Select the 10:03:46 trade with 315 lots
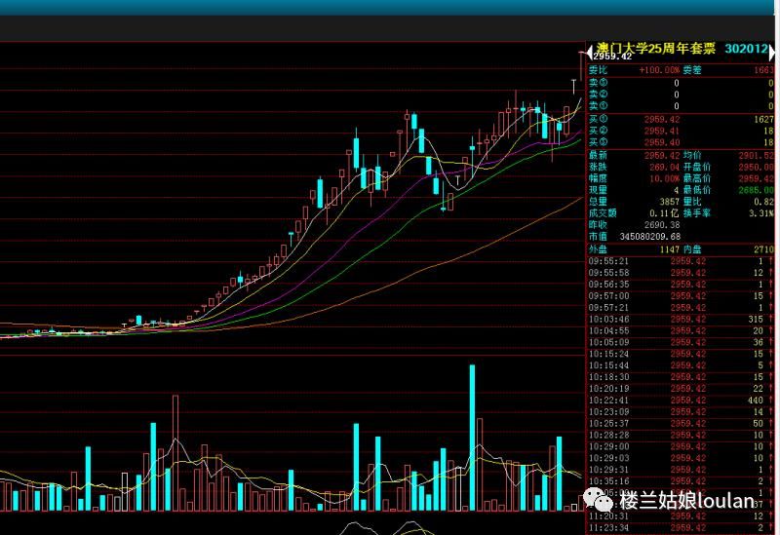The width and height of the screenshot is (780, 535). 681,320
